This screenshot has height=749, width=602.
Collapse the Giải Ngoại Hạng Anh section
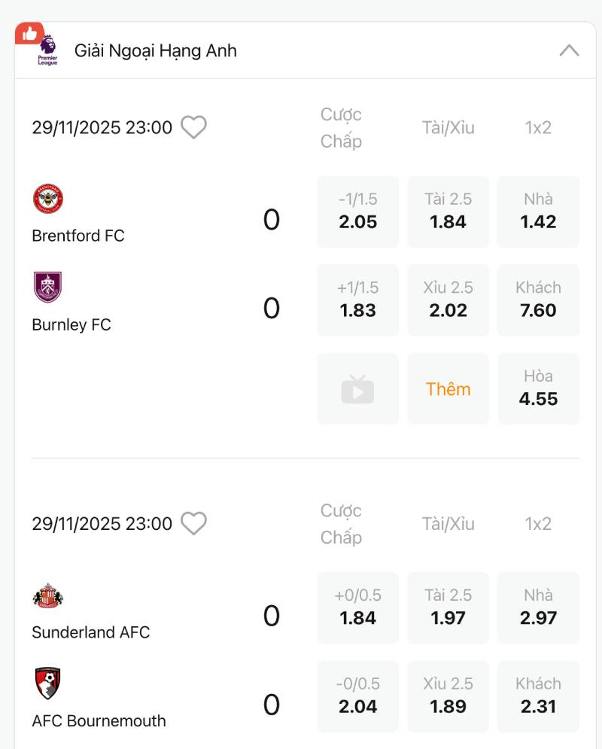(569, 51)
